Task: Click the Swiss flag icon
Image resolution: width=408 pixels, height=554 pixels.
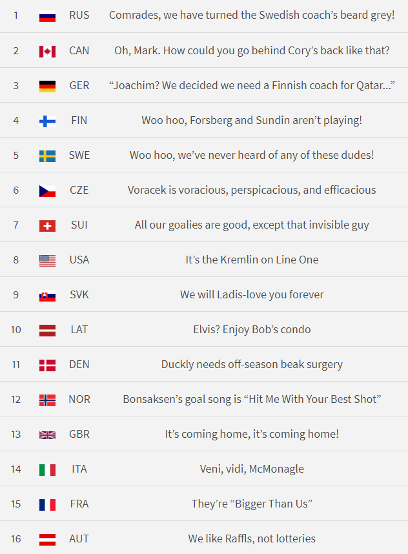Action: click(47, 225)
